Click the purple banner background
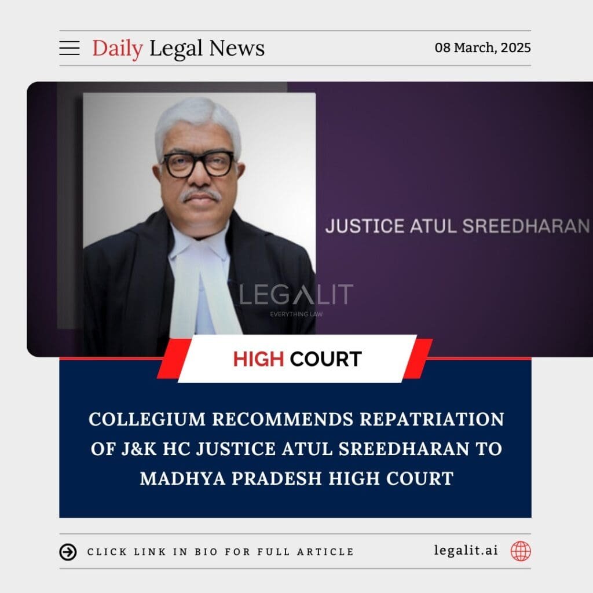This screenshot has width=593, height=593. (454, 151)
